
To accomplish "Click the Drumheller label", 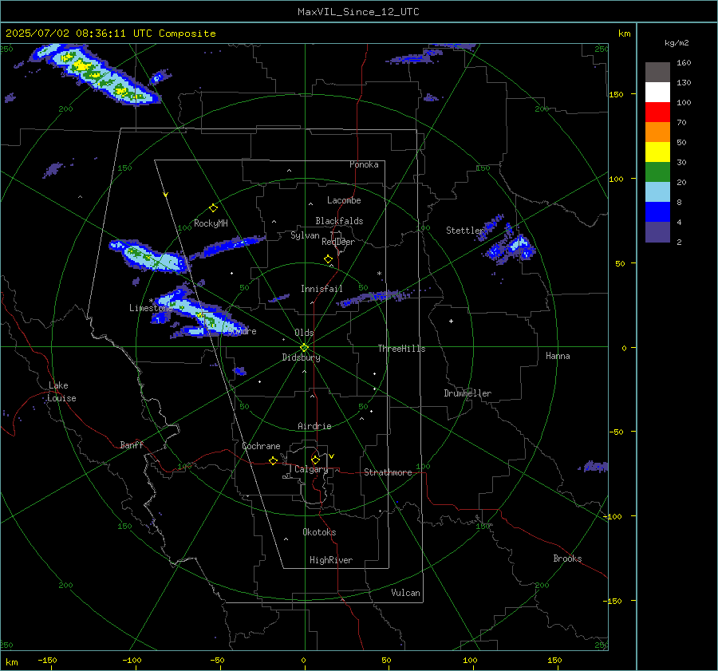I will tap(467, 393).
